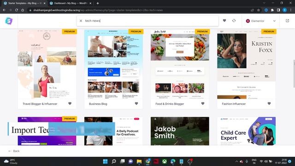The image size is (295, 166).
Task: Open Windows taskbar search
Action: point(114,161)
